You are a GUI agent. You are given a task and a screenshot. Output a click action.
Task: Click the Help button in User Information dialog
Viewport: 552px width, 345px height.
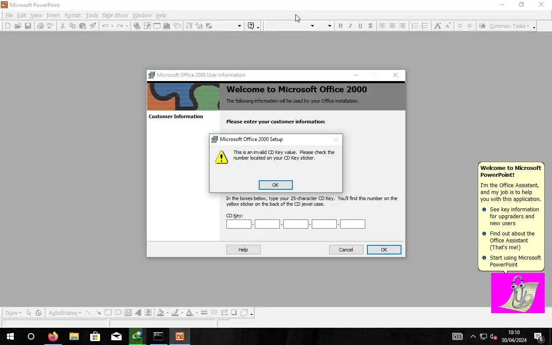(x=243, y=250)
